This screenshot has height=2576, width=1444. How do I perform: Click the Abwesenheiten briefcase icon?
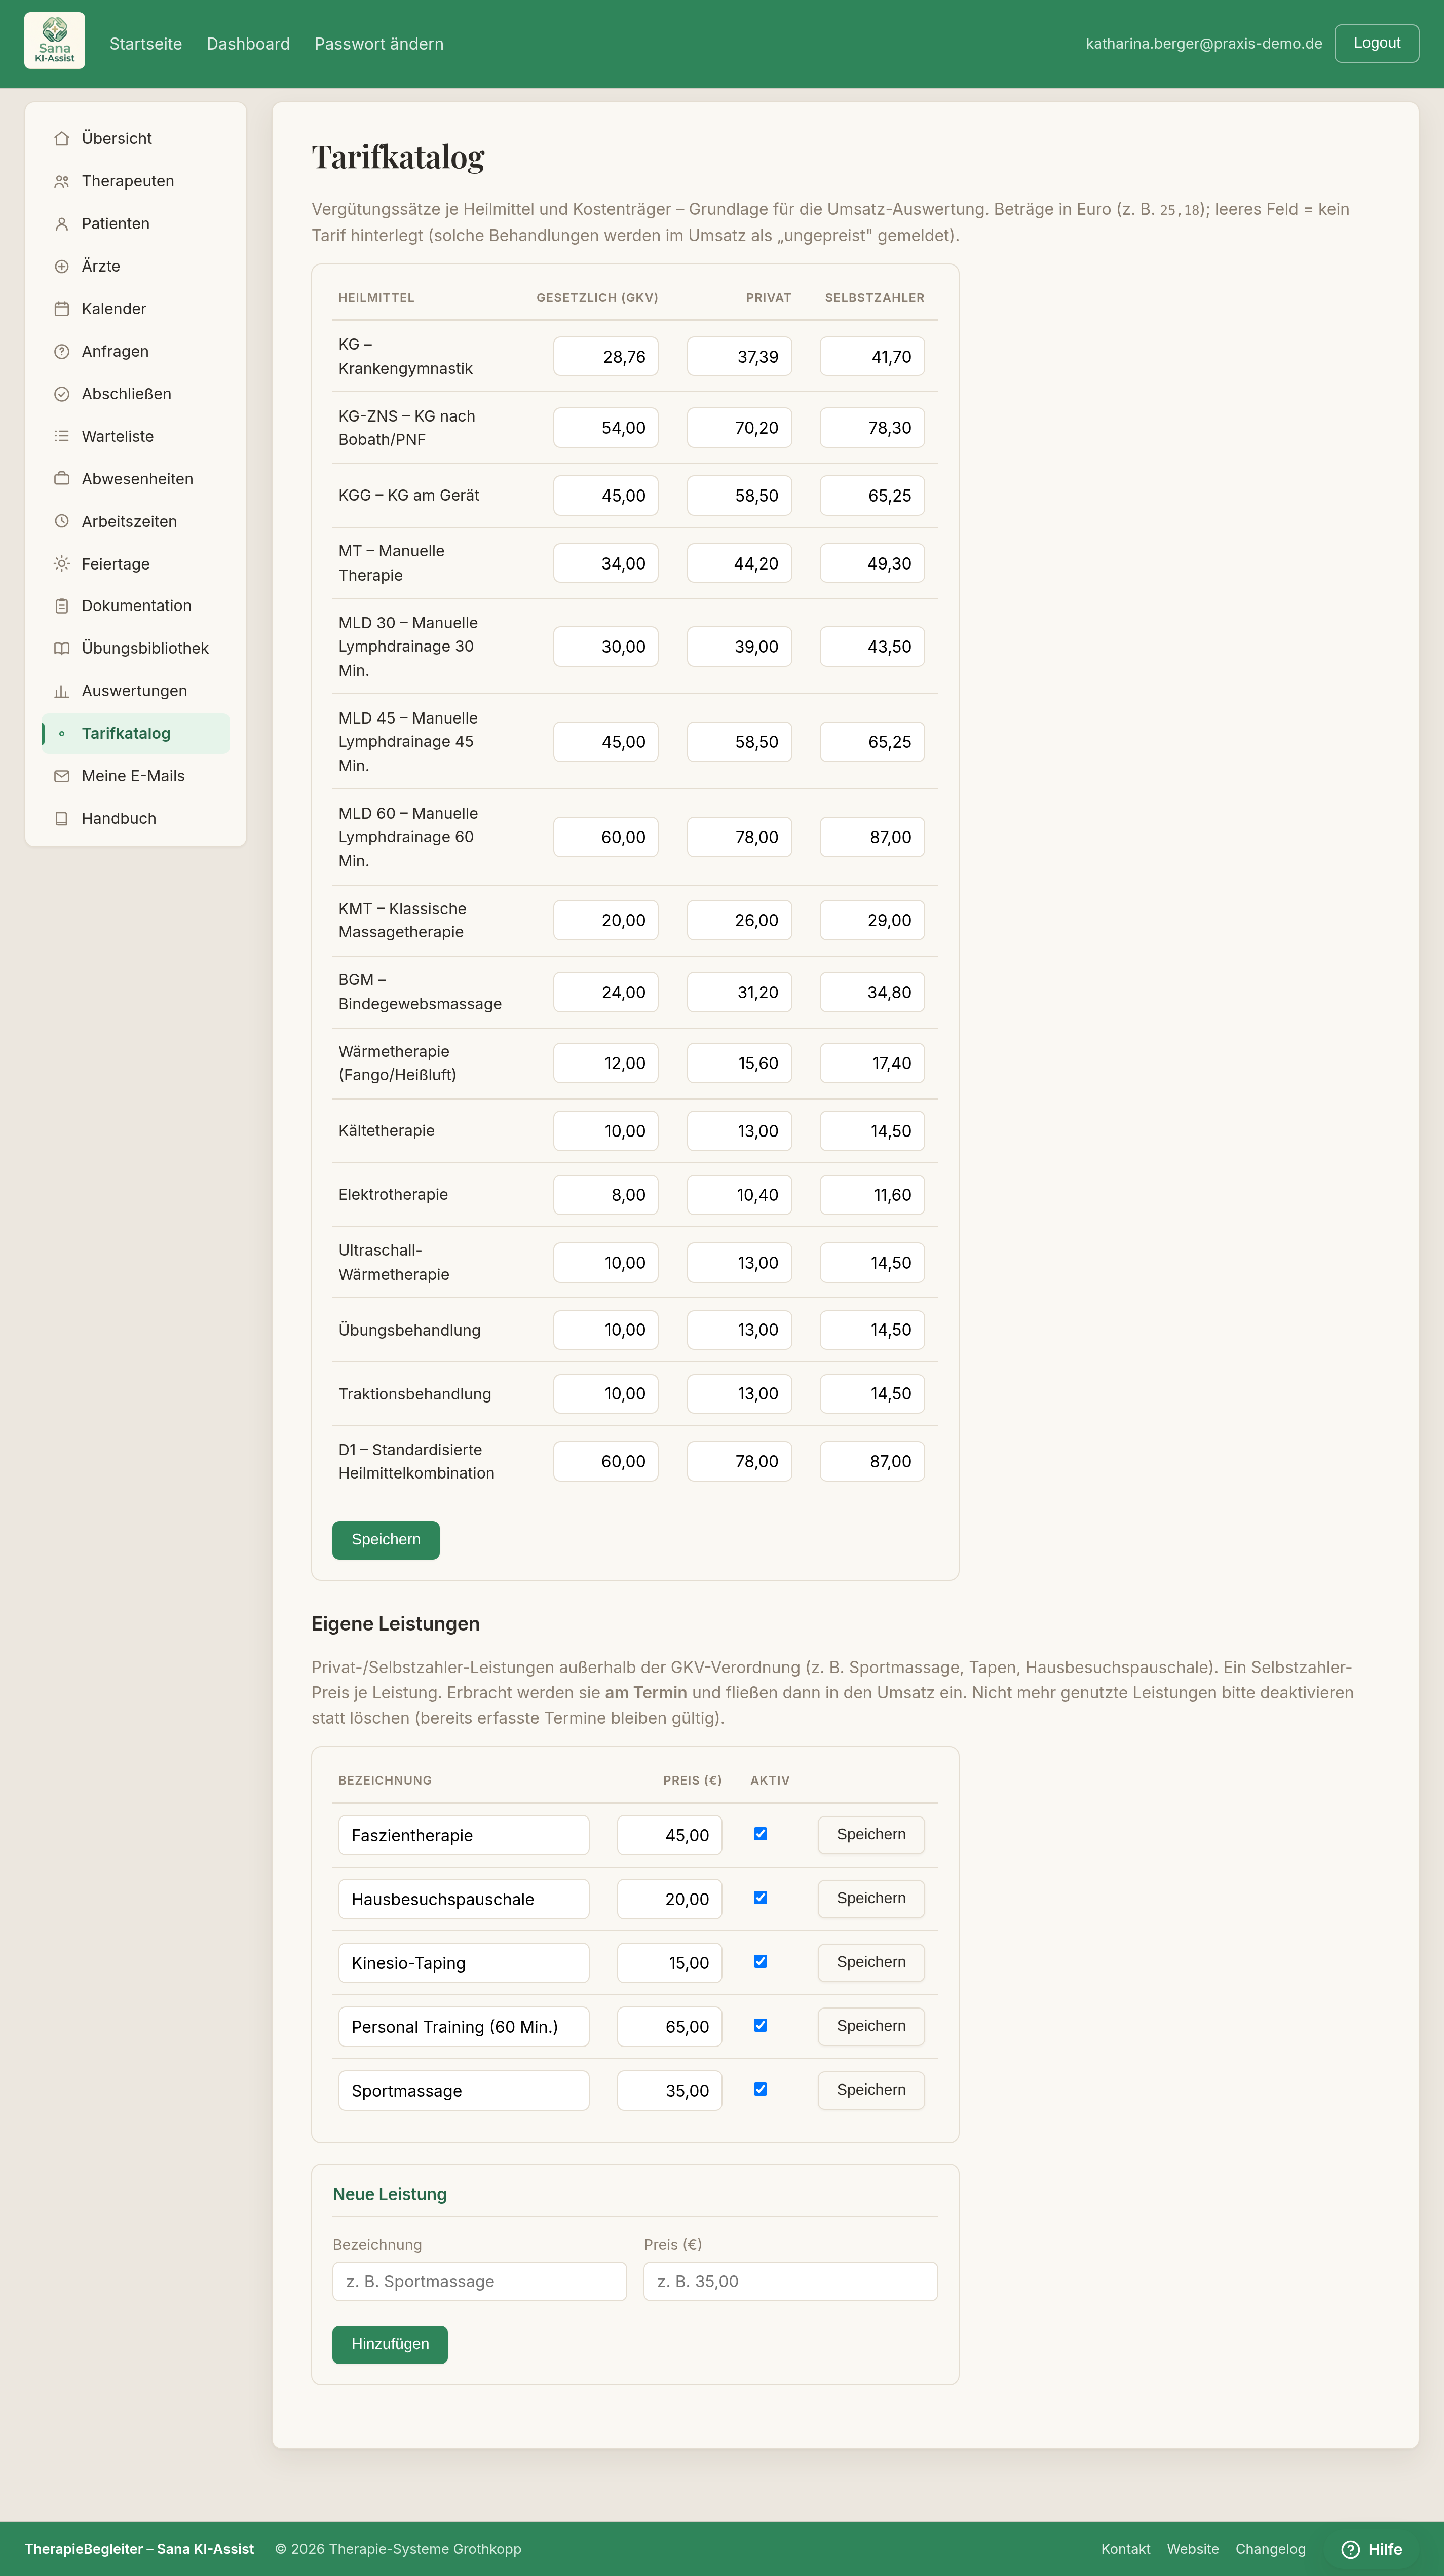coord(62,479)
